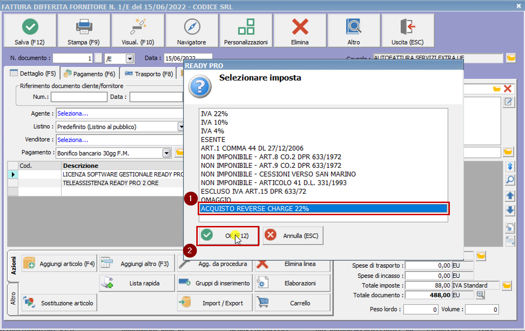Cancel dialog with Annulla (ESC)
The width and height of the screenshot is (525, 331).
coord(293,236)
